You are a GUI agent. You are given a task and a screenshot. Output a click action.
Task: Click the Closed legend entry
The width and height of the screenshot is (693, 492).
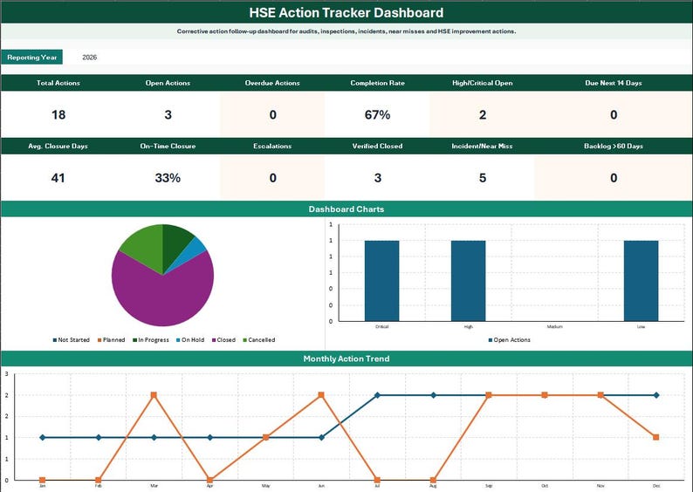click(x=223, y=340)
